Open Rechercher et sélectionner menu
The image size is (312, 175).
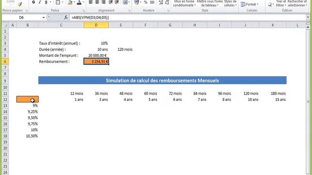click(x=297, y=3)
